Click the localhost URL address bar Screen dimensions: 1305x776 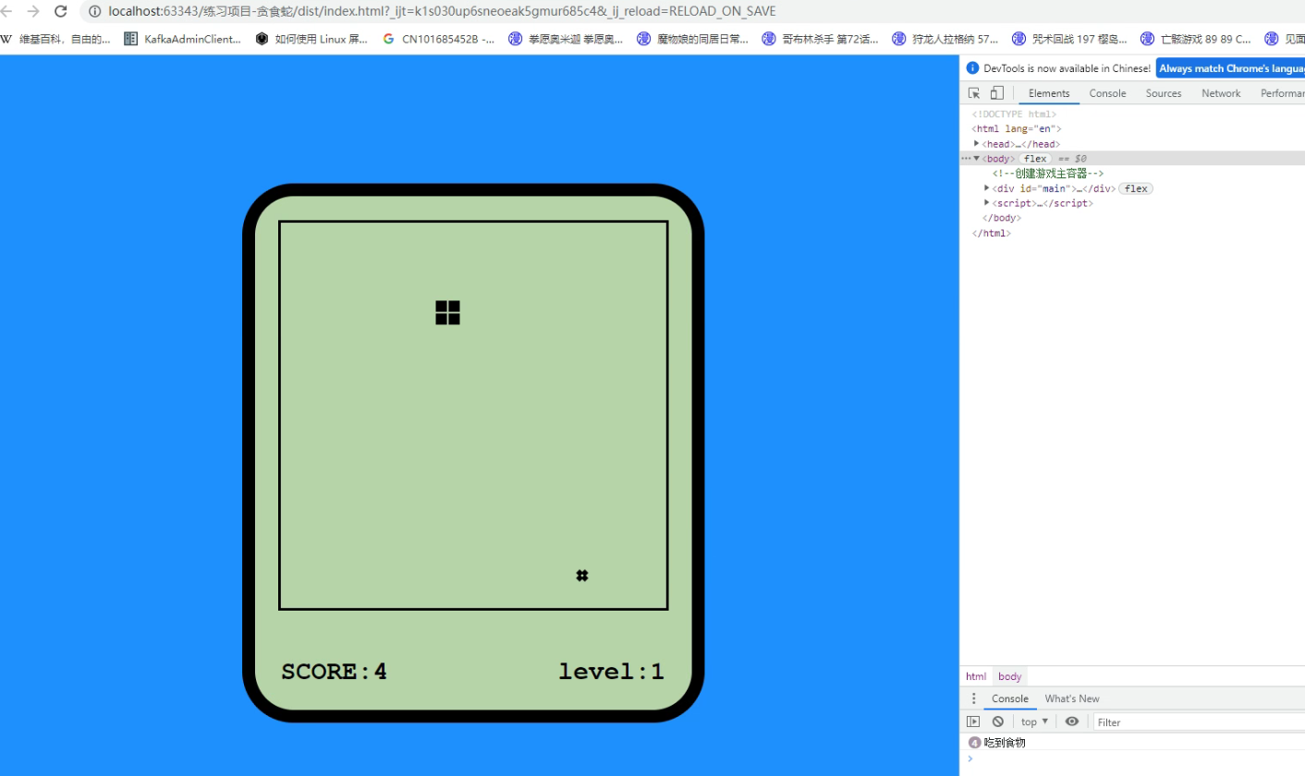click(442, 12)
